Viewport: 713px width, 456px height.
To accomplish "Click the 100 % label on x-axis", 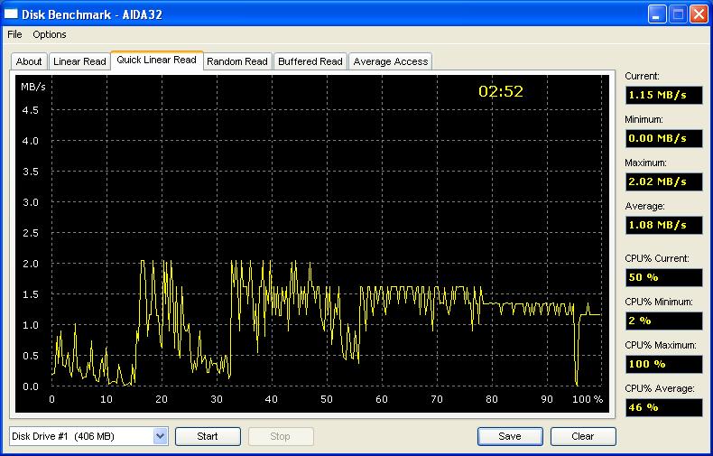I will (x=588, y=399).
